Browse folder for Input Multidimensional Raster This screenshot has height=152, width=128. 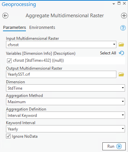tap(121, 44)
